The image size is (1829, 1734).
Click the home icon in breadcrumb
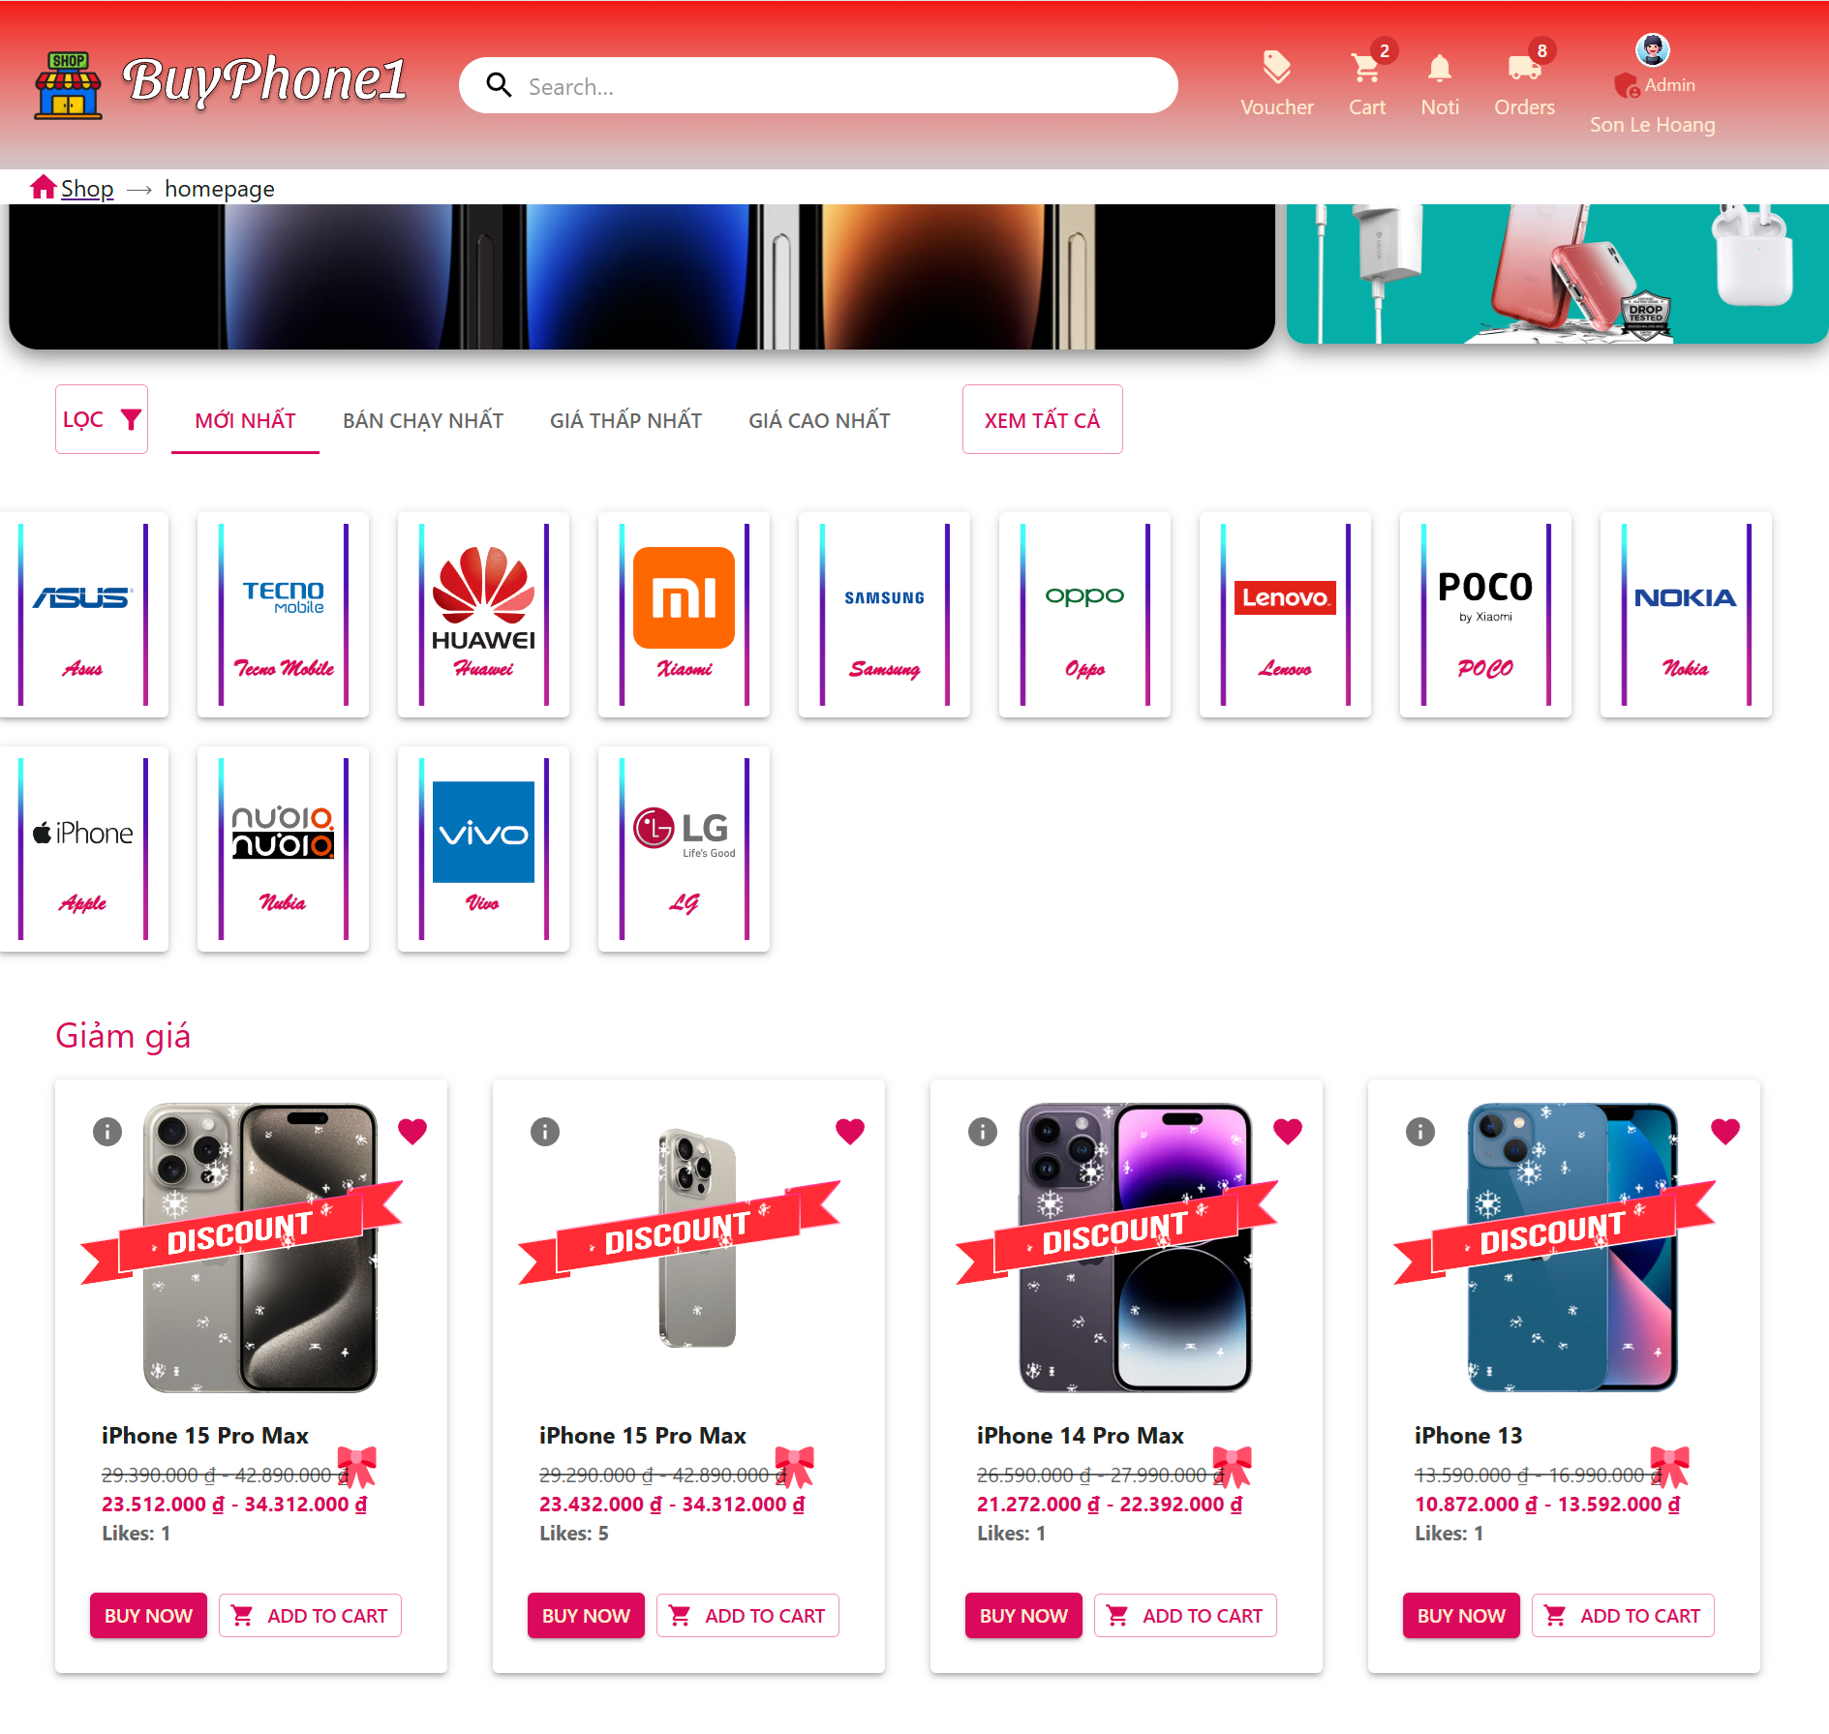pos(43,187)
